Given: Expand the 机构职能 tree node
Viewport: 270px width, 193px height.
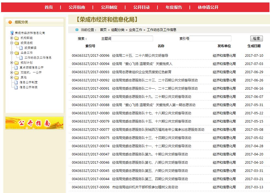Looking at the screenshot, I should pyautogui.click(x=12, y=38).
